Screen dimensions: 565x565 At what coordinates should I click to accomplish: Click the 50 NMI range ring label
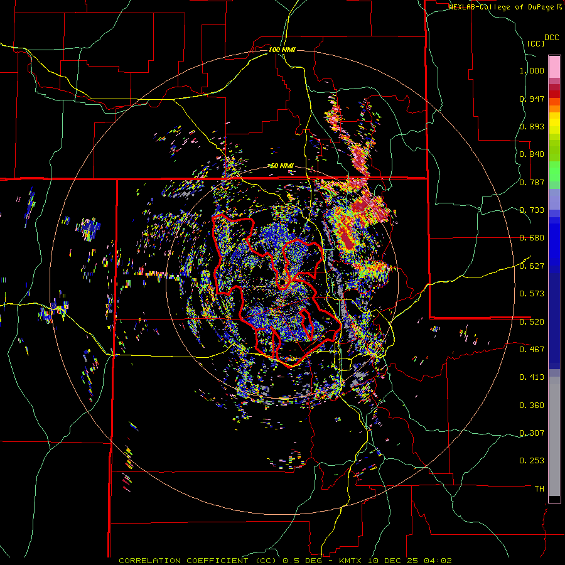click(x=282, y=166)
